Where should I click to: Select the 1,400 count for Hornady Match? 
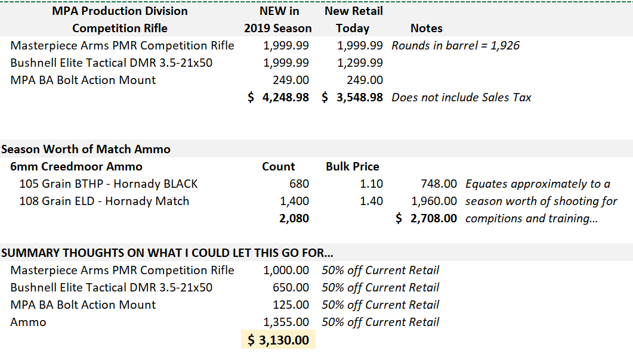[x=294, y=201]
